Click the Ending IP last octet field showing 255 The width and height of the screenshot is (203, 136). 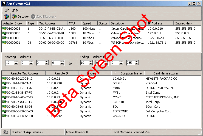130,63
